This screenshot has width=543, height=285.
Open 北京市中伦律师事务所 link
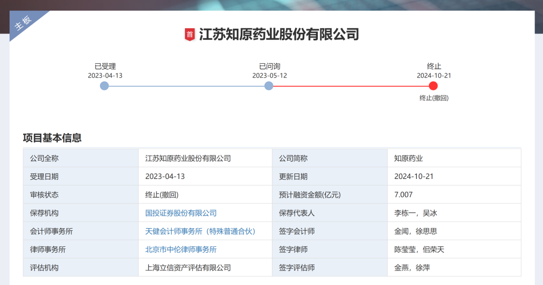pos(181,250)
